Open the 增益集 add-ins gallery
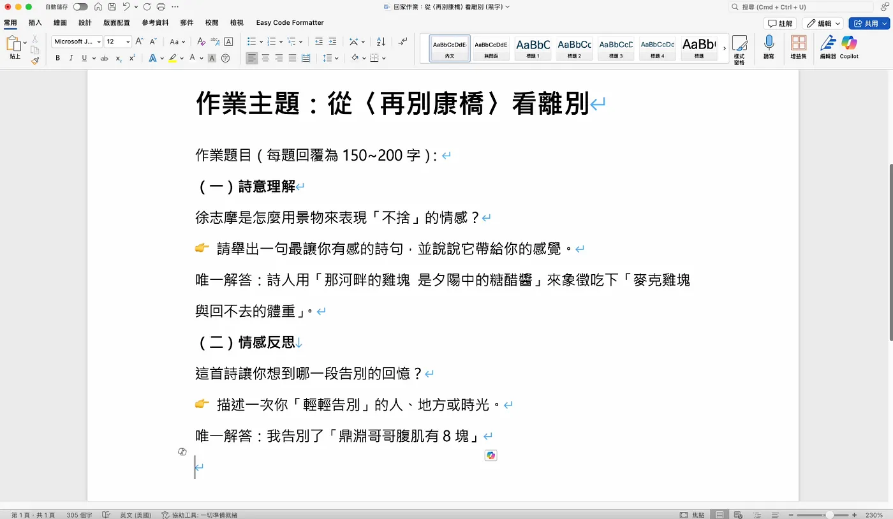Viewport: 893px width, 519px height. point(799,47)
